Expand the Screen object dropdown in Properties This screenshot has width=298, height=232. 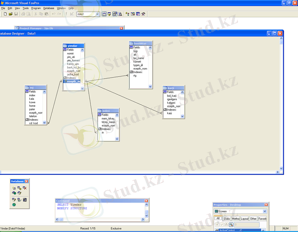click(x=265, y=212)
